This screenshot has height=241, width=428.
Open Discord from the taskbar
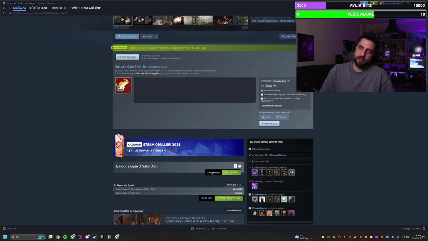(x=87, y=237)
